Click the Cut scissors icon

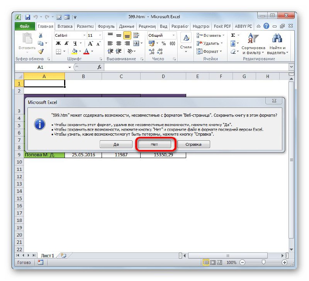pos(41,36)
